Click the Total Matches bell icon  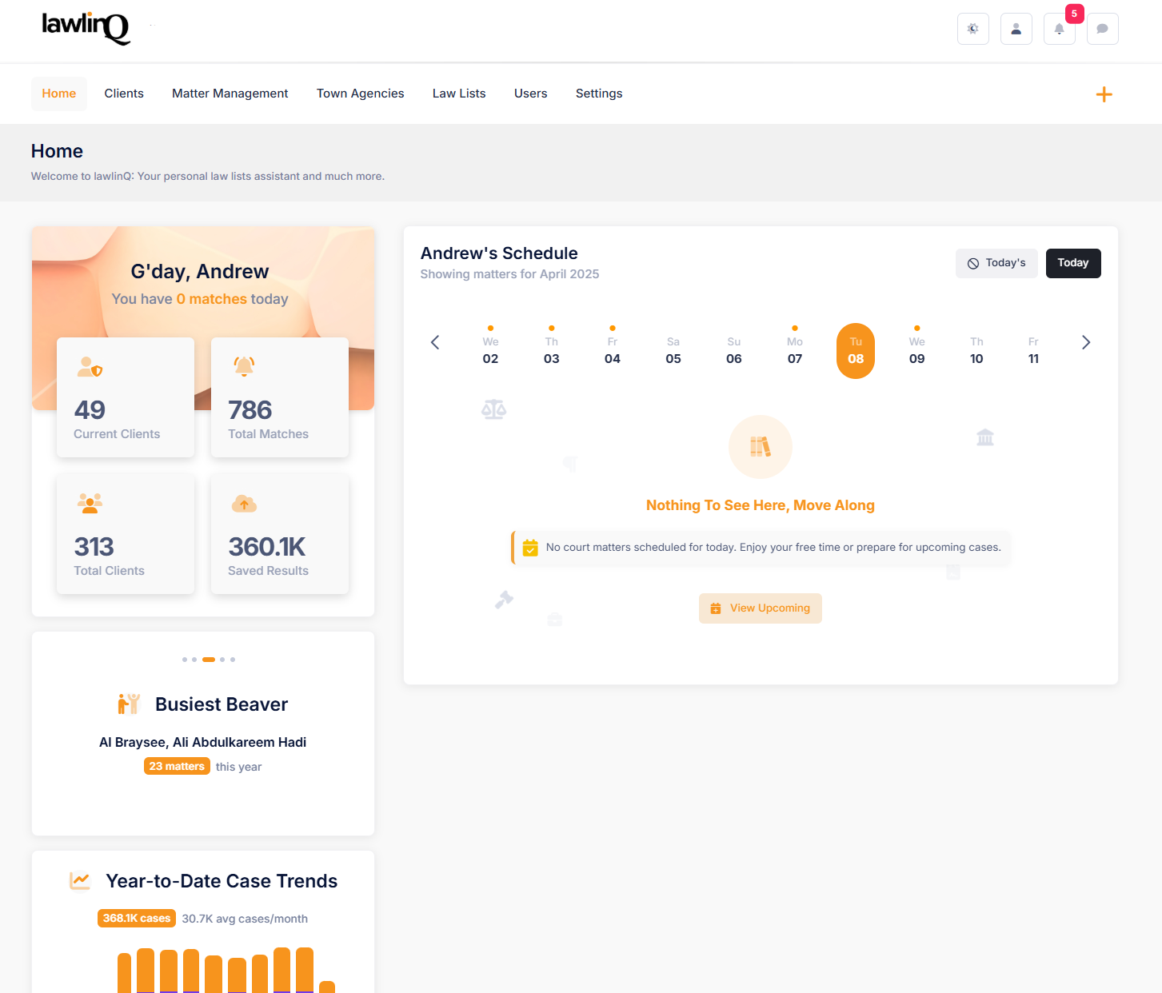pyautogui.click(x=244, y=366)
